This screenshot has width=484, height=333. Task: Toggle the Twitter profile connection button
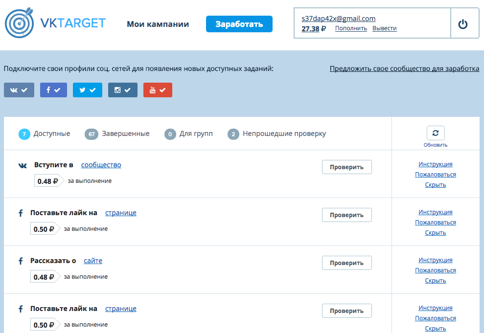[x=87, y=90]
